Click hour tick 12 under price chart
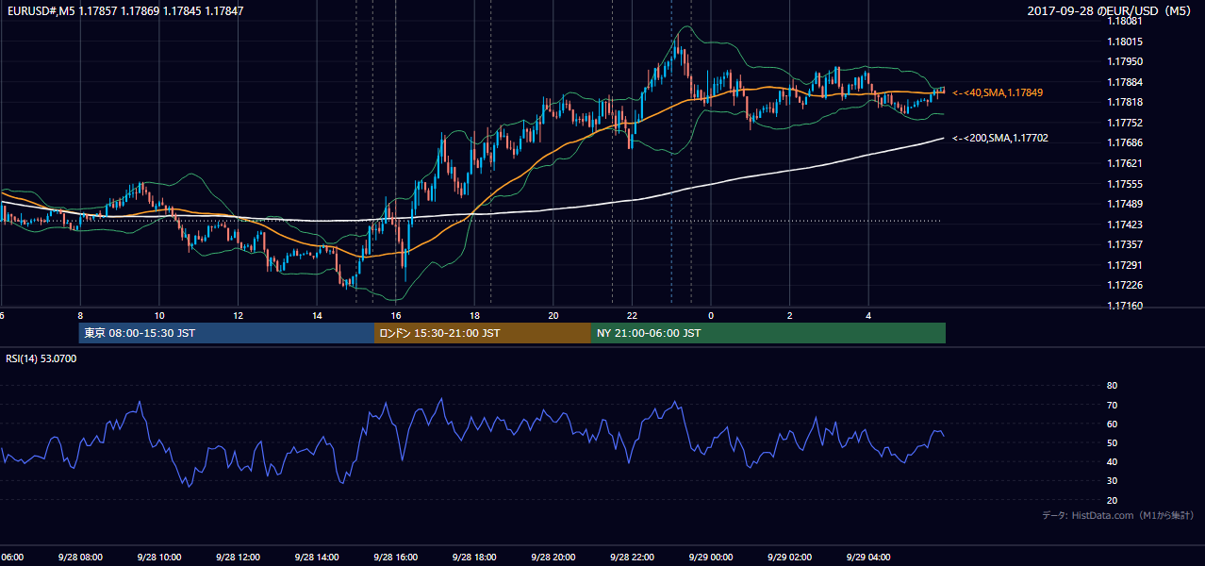This screenshot has height=566, width=1205. click(238, 315)
